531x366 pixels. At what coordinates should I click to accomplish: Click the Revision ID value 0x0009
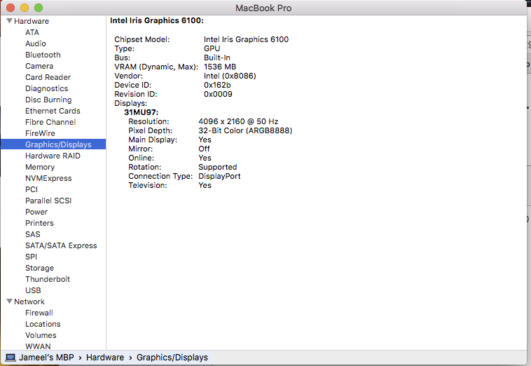[x=218, y=94]
